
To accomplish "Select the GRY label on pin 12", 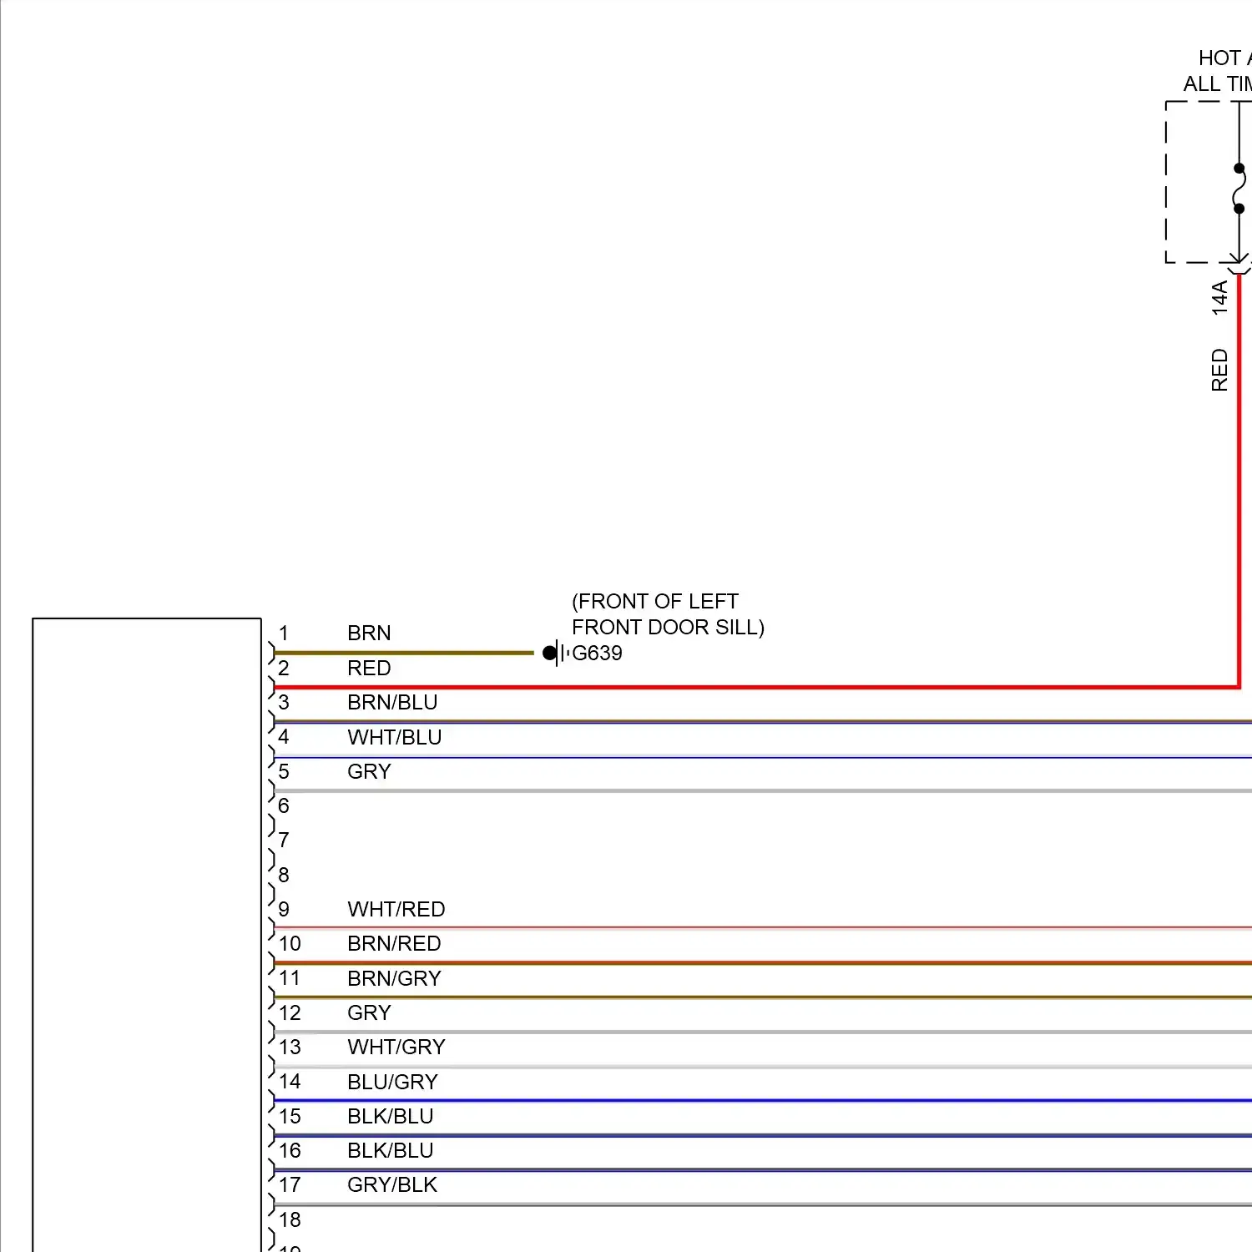I will point(369,1012).
